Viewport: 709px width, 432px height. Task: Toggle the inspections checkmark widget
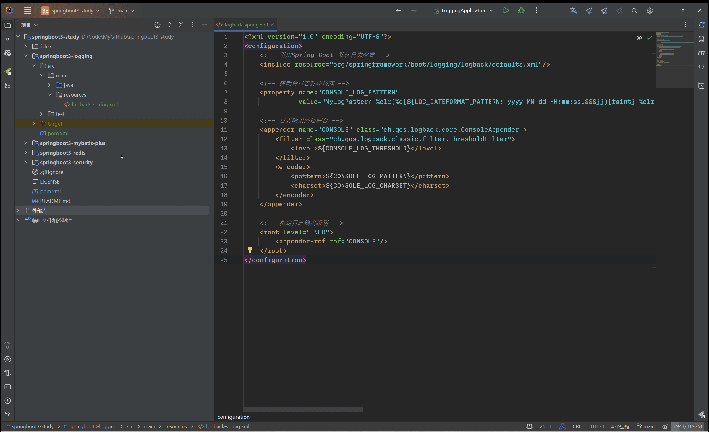(650, 38)
